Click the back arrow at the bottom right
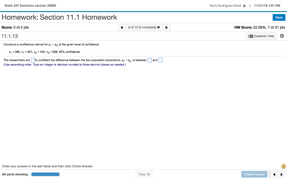The width and height of the screenshot is (287, 179). point(274,174)
